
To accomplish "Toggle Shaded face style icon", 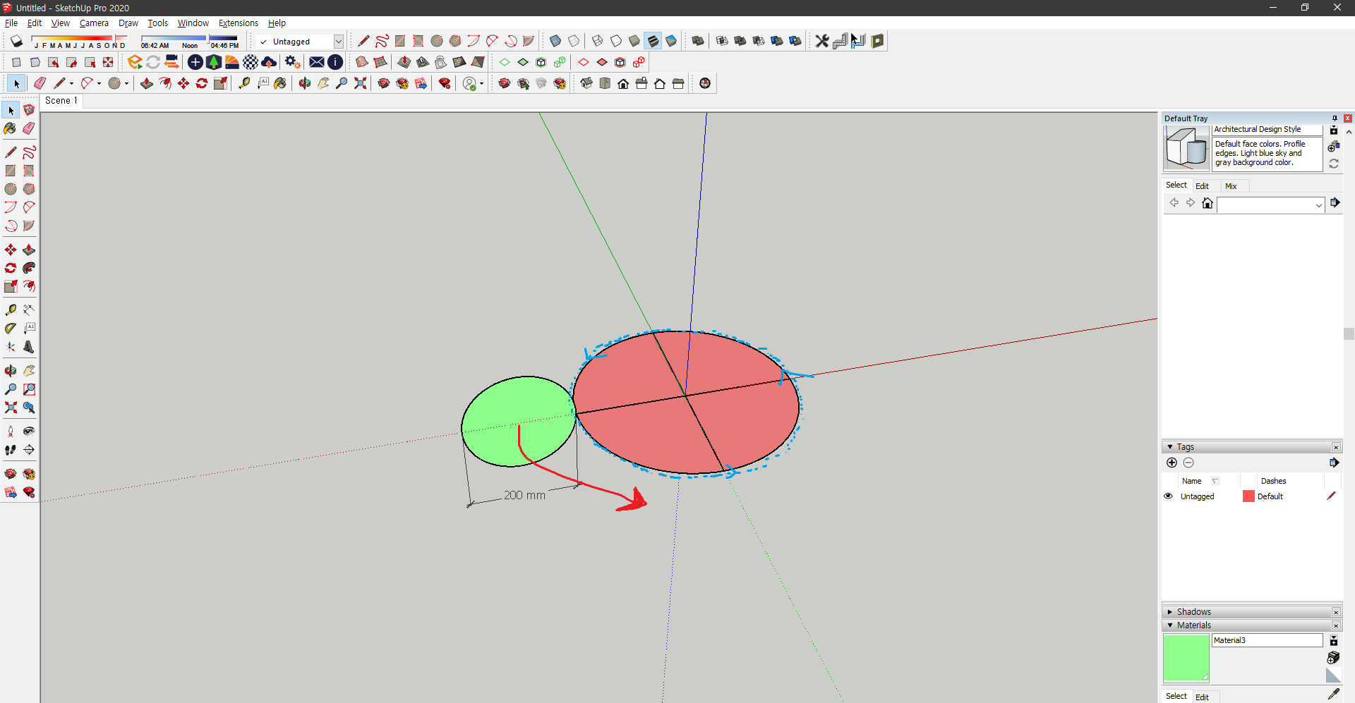I will click(634, 41).
